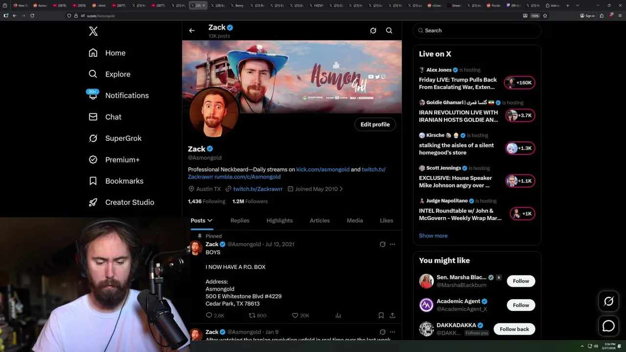Screen dimensions: 626x352
Task: Open the floating messages chat button
Action: [x=608, y=326]
